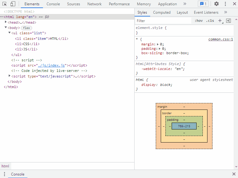Toggle the computed styles sidebar pane icon
The image size is (238, 178).
[228, 21]
